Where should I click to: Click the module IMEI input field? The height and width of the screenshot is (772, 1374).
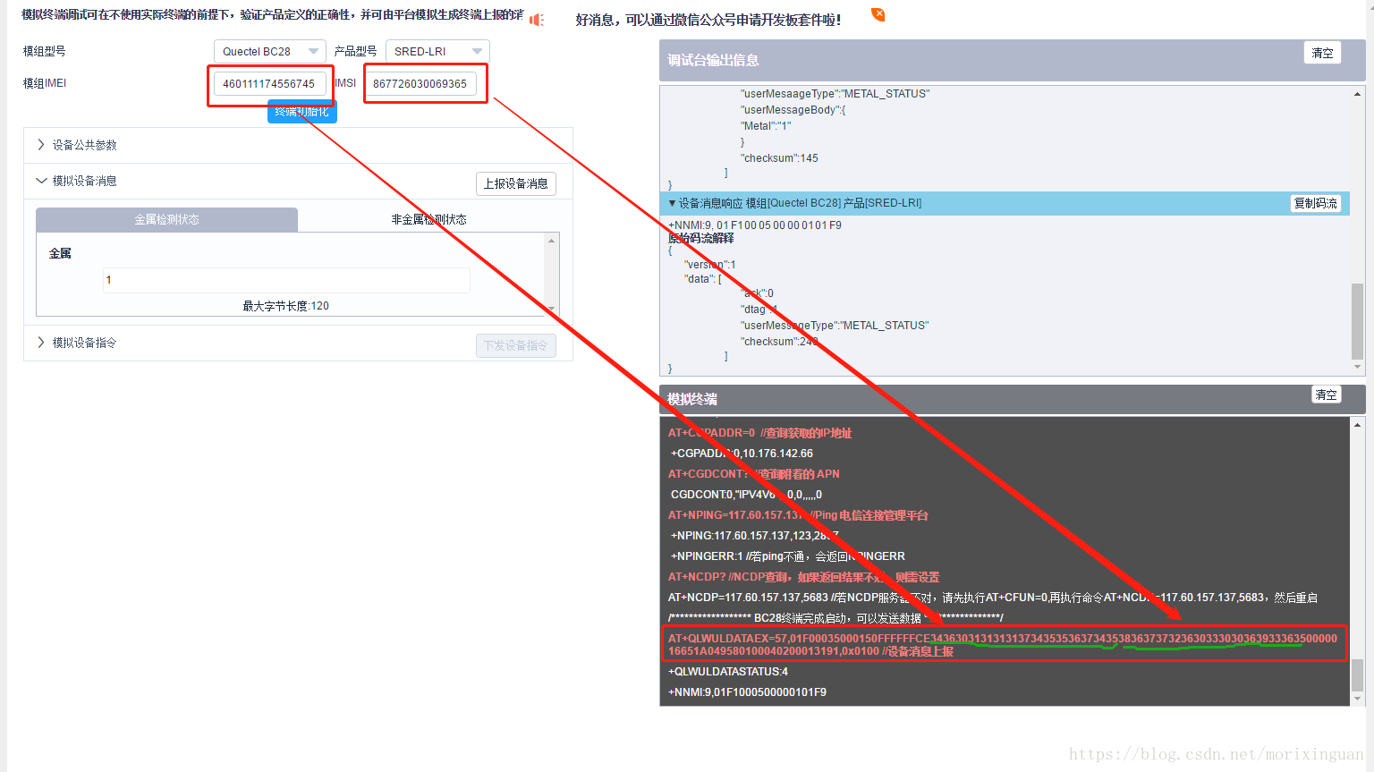point(269,84)
